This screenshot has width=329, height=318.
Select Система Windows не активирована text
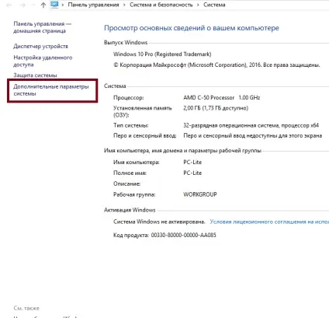[x=159, y=222]
